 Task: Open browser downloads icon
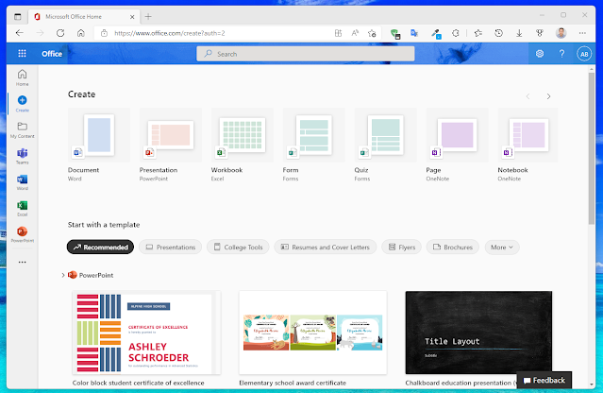[519, 33]
